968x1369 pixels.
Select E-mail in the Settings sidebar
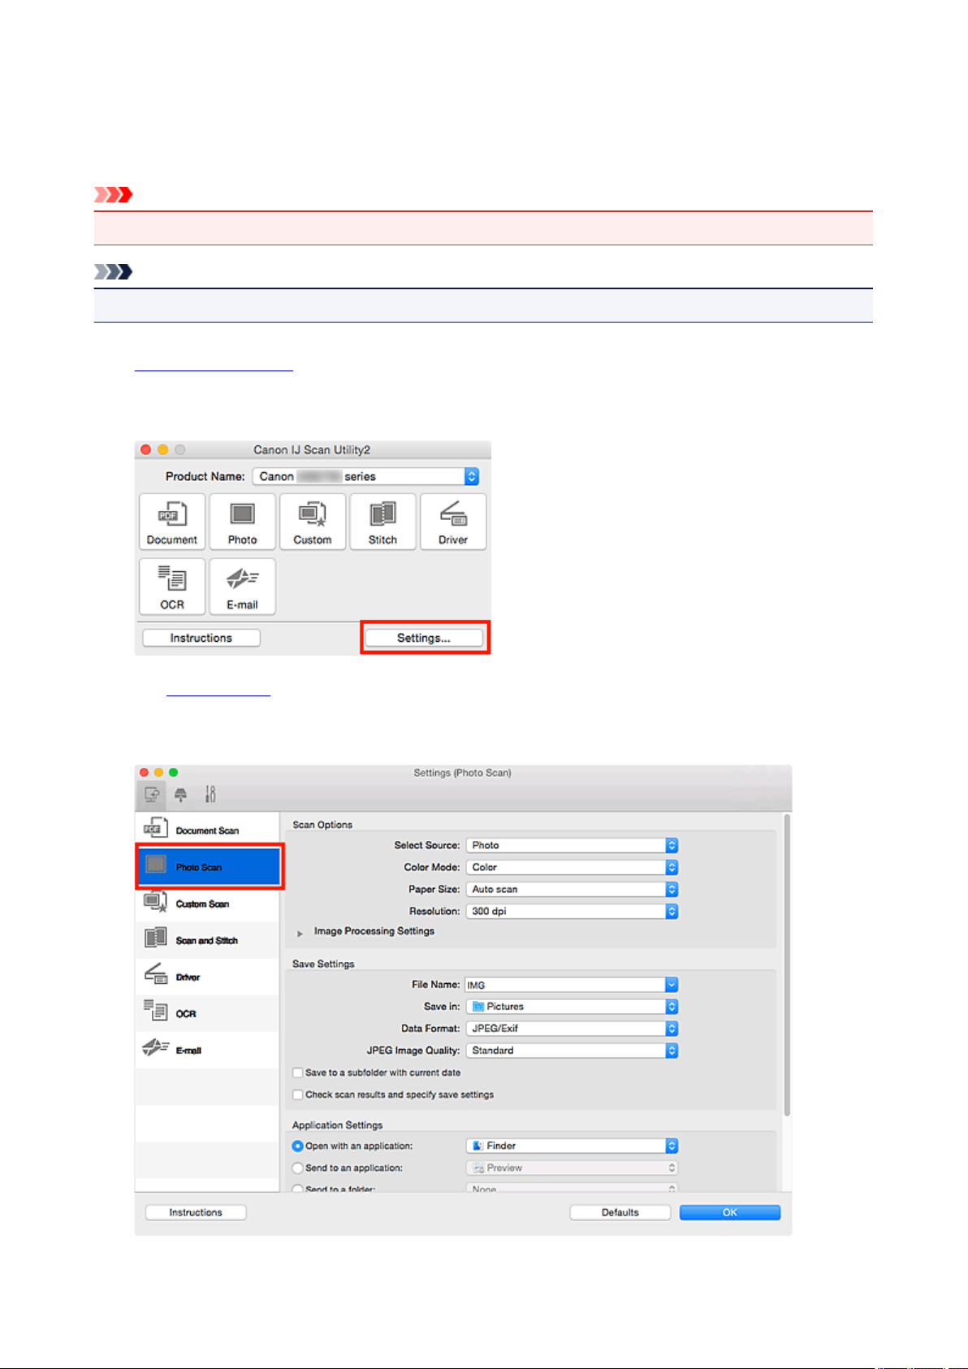pos(208,1049)
